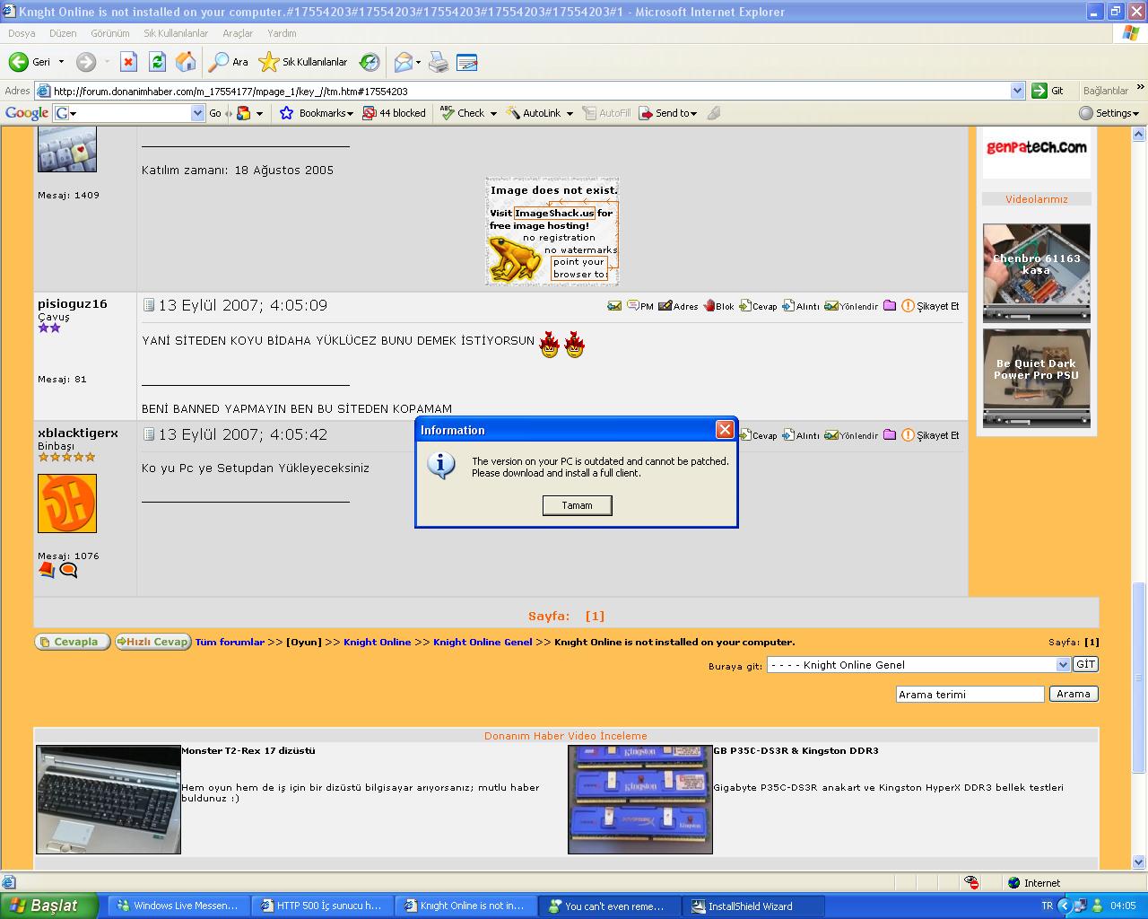Open the Home page icon
1148x919 pixels.
[x=186, y=62]
